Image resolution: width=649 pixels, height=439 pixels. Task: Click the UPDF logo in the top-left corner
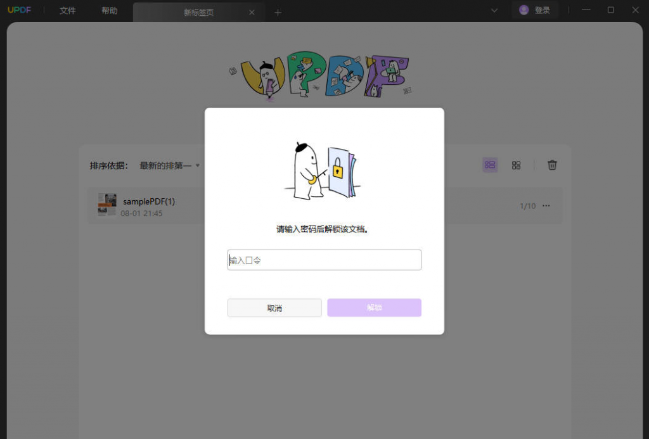tap(19, 10)
